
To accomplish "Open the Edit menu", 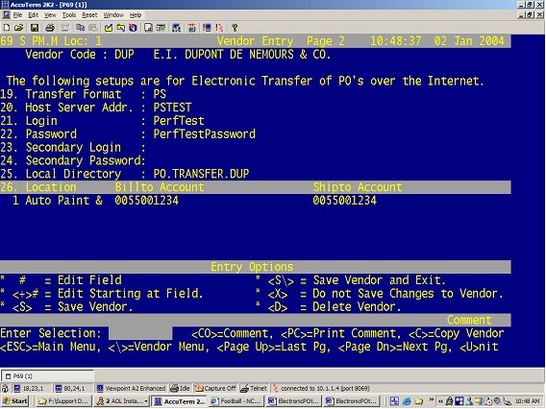I will click(x=34, y=15).
